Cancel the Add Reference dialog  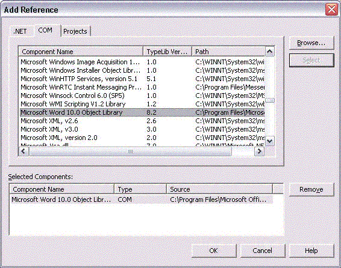click(x=263, y=251)
